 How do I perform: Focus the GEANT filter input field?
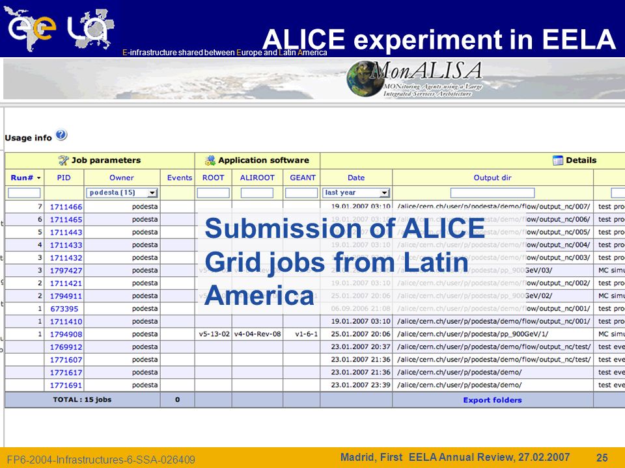click(x=301, y=193)
